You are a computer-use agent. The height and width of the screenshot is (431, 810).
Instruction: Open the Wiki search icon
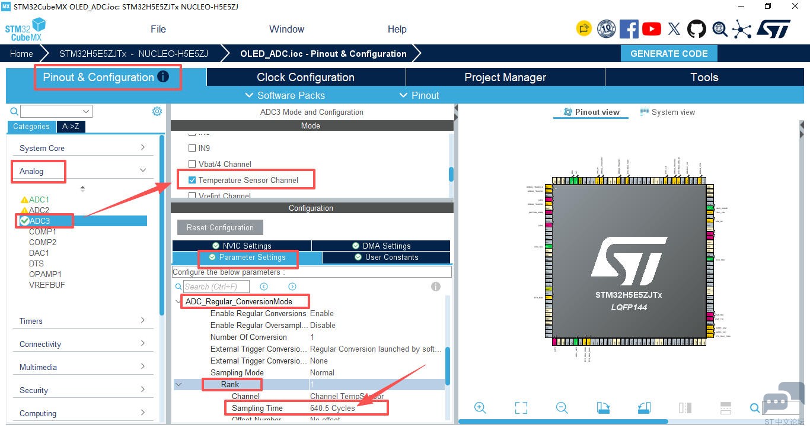pyautogui.click(x=720, y=29)
